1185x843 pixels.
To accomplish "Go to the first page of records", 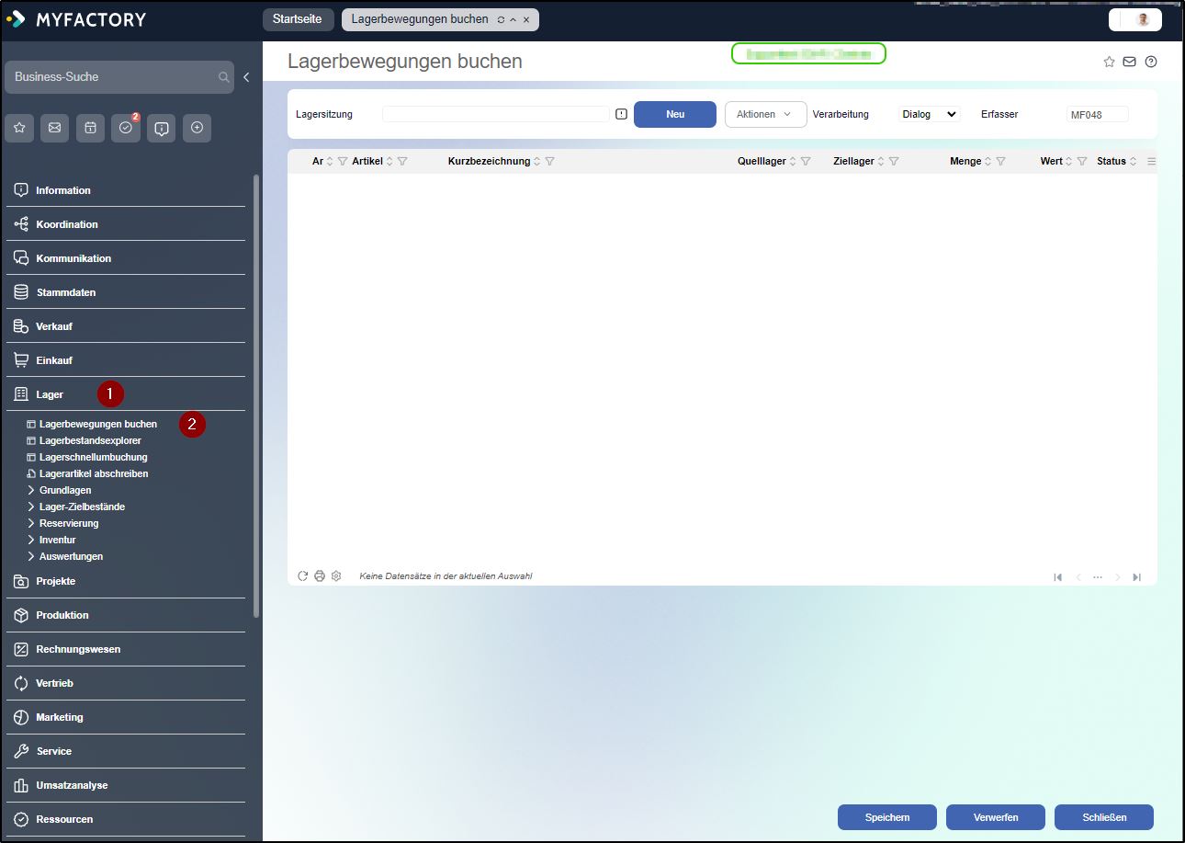I will [x=1057, y=577].
